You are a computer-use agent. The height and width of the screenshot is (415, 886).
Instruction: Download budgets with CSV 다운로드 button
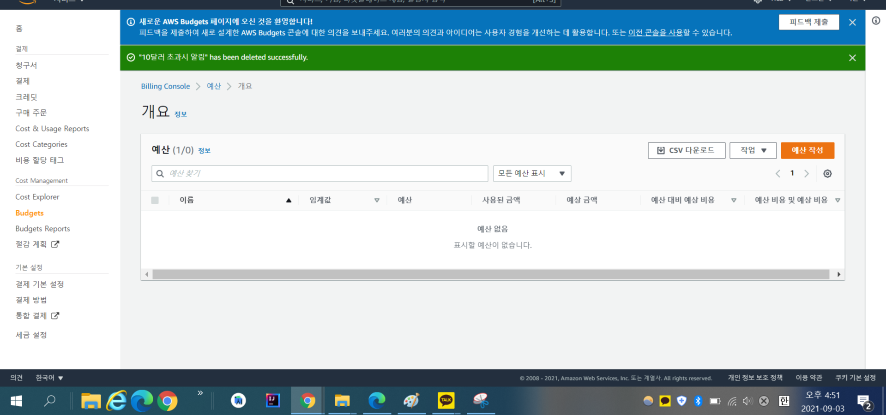tap(686, 150)
